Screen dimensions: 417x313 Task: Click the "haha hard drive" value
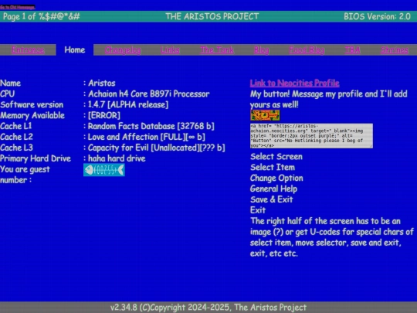click(117, 158)
